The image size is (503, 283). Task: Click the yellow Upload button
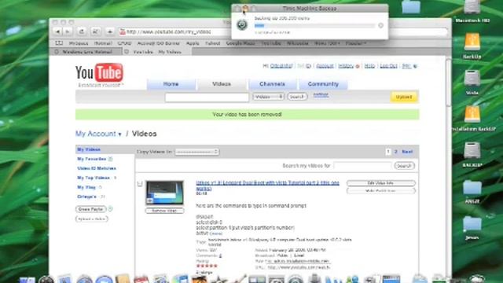click(404, 97)
